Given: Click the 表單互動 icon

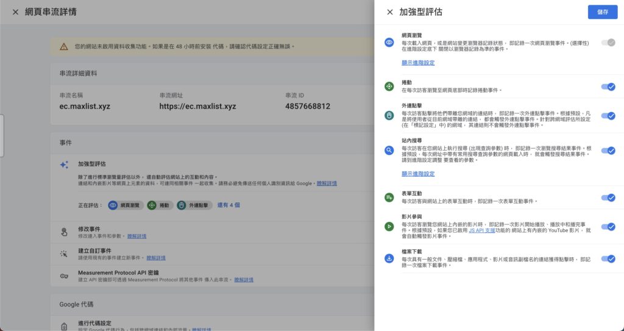Looking at the screenshot, I should click(389, 198).
